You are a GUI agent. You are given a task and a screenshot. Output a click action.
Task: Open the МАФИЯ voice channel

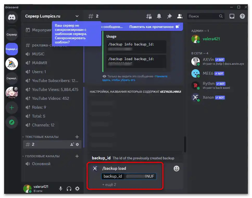pos(52,63)
